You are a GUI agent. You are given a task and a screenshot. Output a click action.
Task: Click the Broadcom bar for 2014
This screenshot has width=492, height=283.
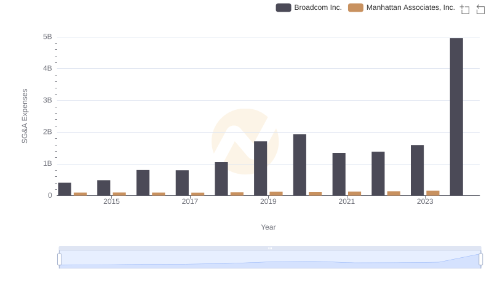coord(65,189)
